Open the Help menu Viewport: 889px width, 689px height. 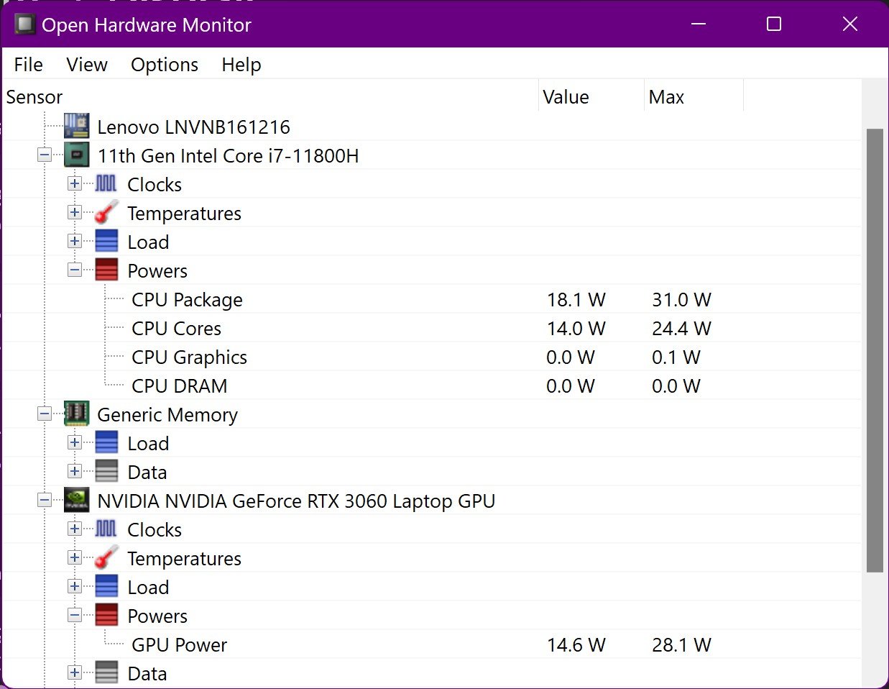pos(241,65)
